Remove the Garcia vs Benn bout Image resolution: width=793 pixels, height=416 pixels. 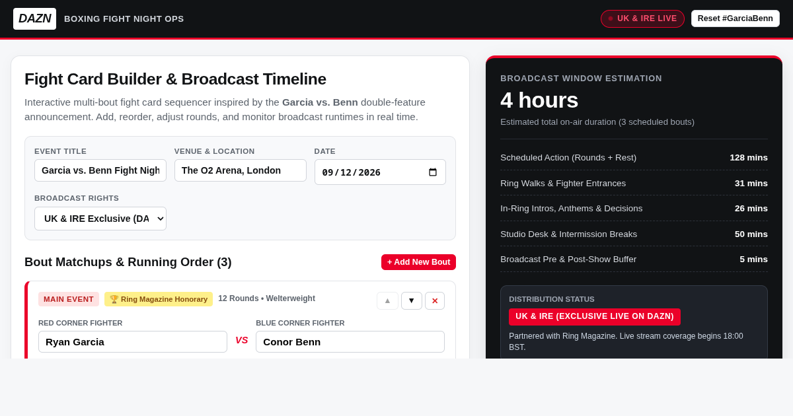tap(435, 300)
